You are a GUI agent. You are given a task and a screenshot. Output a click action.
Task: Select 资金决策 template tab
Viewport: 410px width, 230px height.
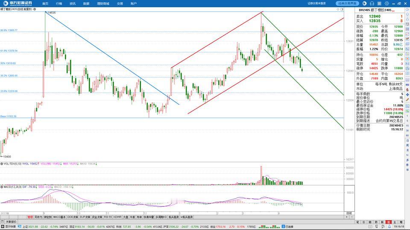click(97, 217)
